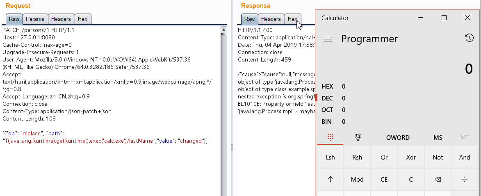Image resolution: width=481 pixels, height=196 pixels.
Task: Cycle the QWORD data size
Action: [x=397, y=138]
